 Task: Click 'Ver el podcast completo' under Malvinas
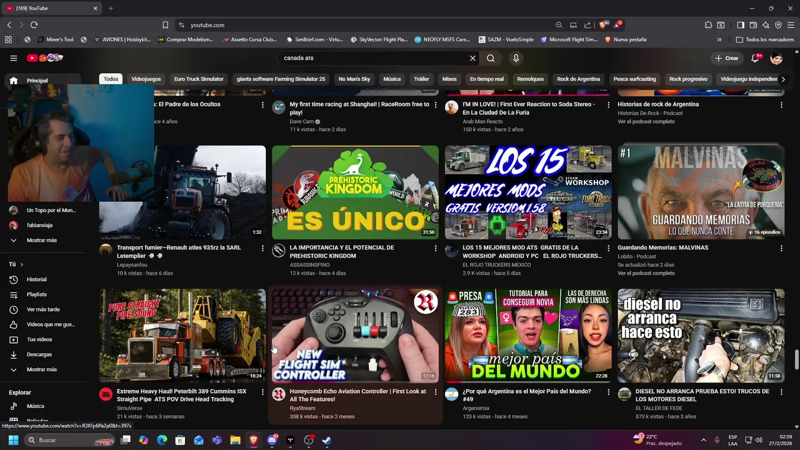[646, 273]
